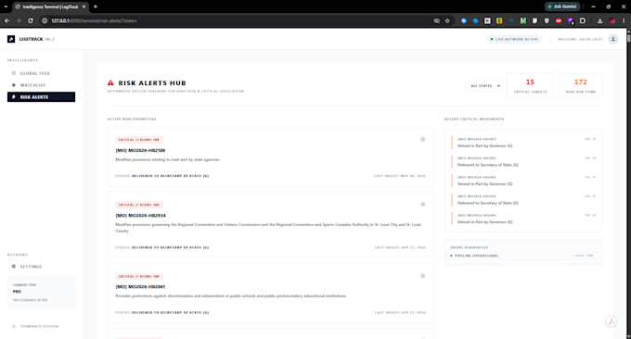Viewport: 631px width, 339px height.
Task: Open the All States dropdown
Action: coord(483,85)
